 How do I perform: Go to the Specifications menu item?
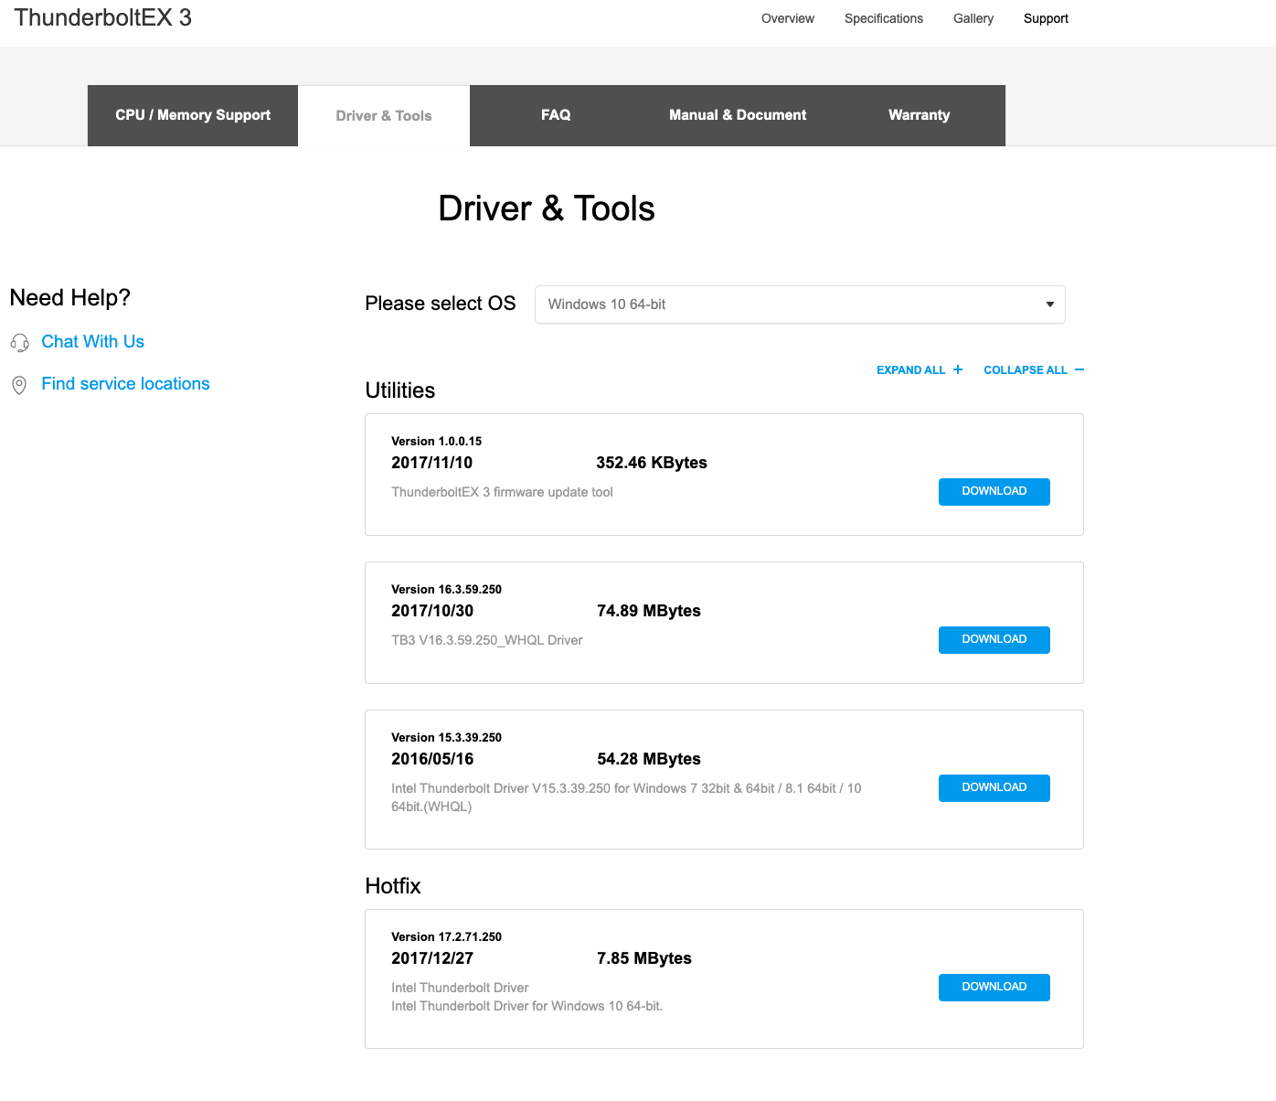883,18
